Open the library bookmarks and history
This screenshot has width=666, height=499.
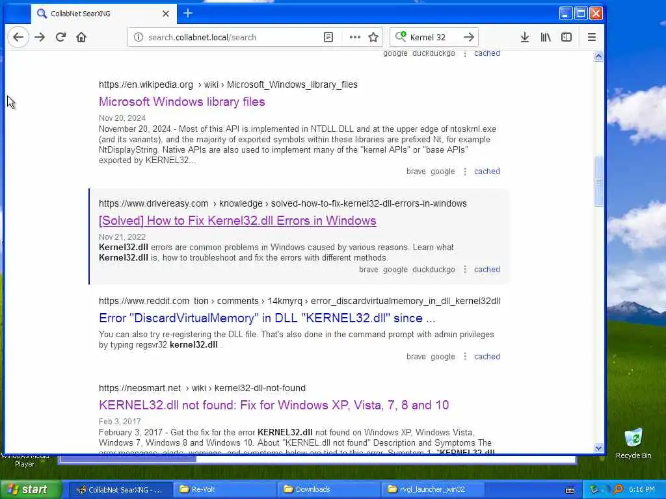pyautogui.click(x=546, y=37)
